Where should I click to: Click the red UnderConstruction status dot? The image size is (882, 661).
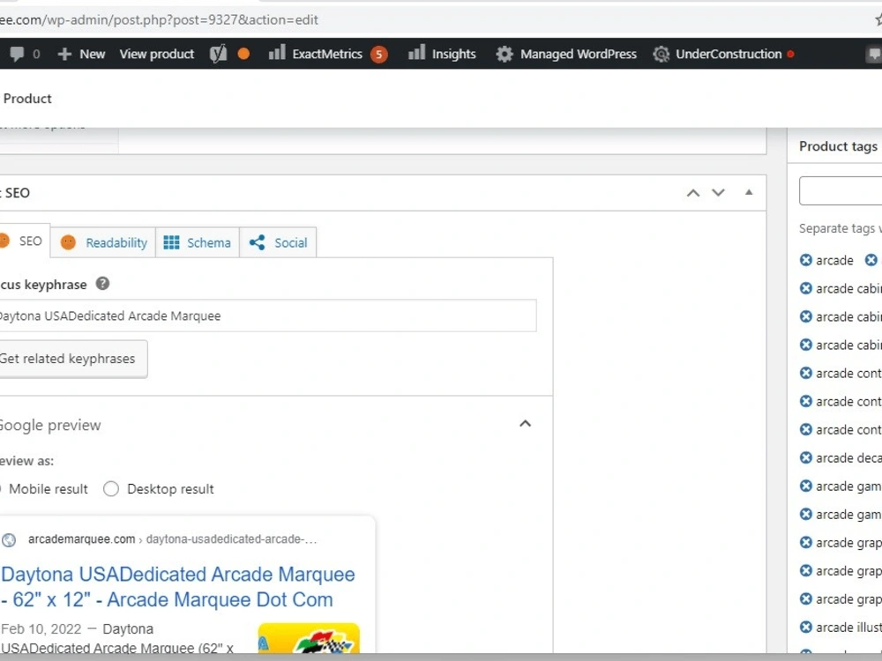click(790, 54)
